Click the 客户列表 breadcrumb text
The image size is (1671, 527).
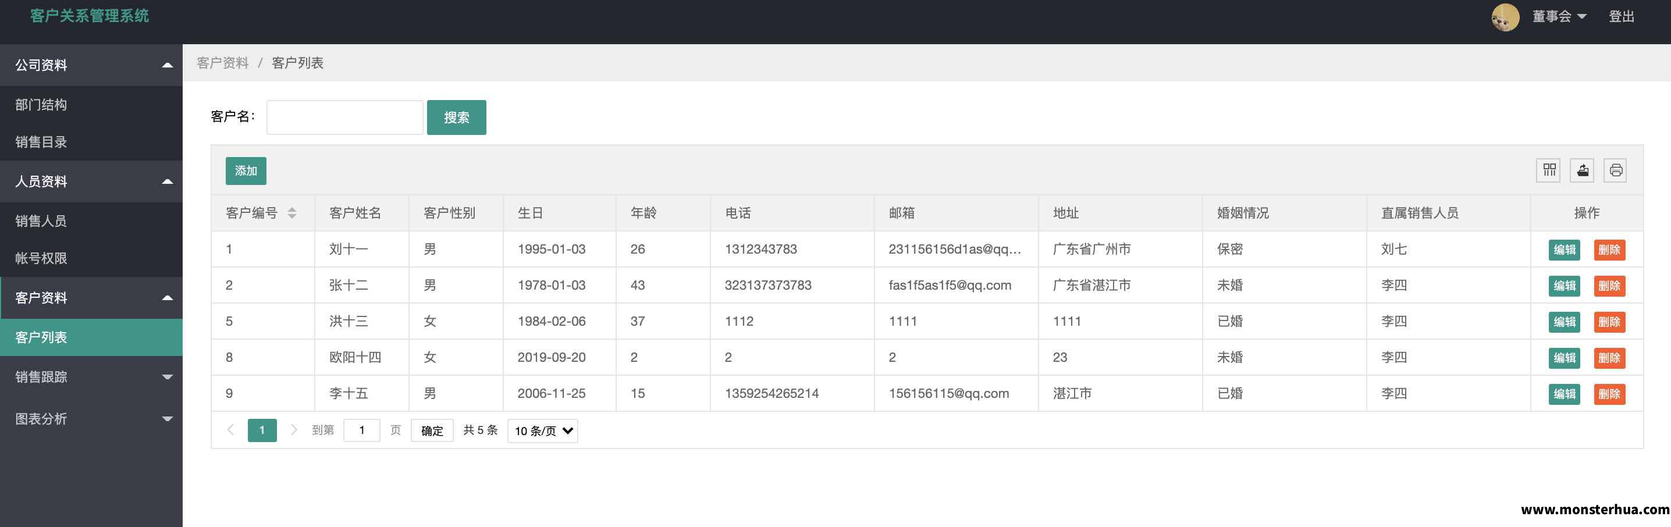coord(298,63)
